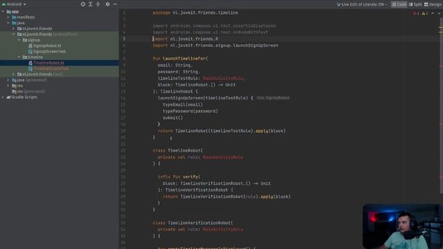Expand the manifests folder

[x=8, y=17]
